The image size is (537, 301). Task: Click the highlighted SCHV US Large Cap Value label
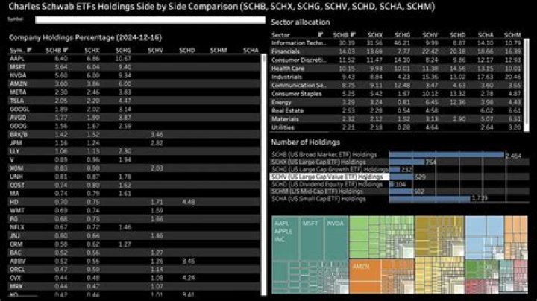[327, 177]
